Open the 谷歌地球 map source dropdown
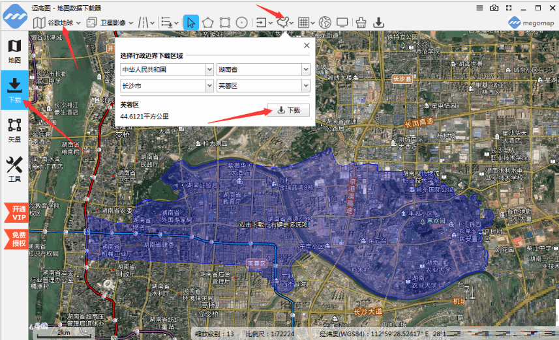Screen dimensions: 559x340 coord(59,22)
